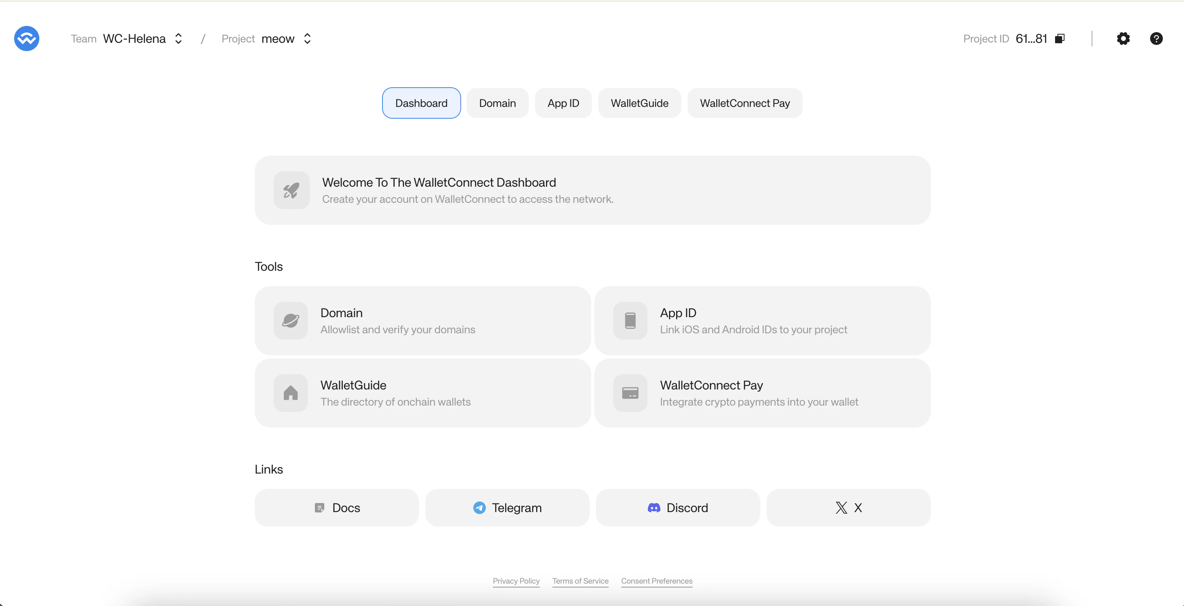The image size is (1184, 606).
Task: Click the planet icon on Domain card
Action: pos(290,321)
